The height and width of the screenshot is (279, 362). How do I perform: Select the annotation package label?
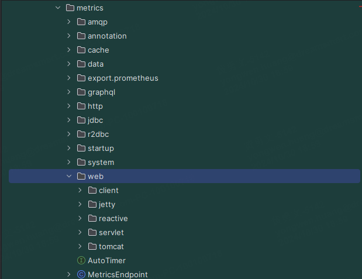pyautogui.click(x=107, y=36)
